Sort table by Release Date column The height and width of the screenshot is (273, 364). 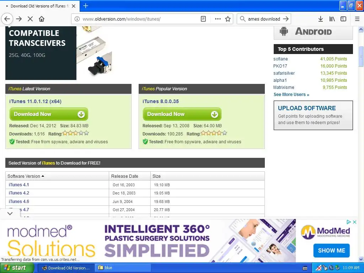click(x=129, y=176)
